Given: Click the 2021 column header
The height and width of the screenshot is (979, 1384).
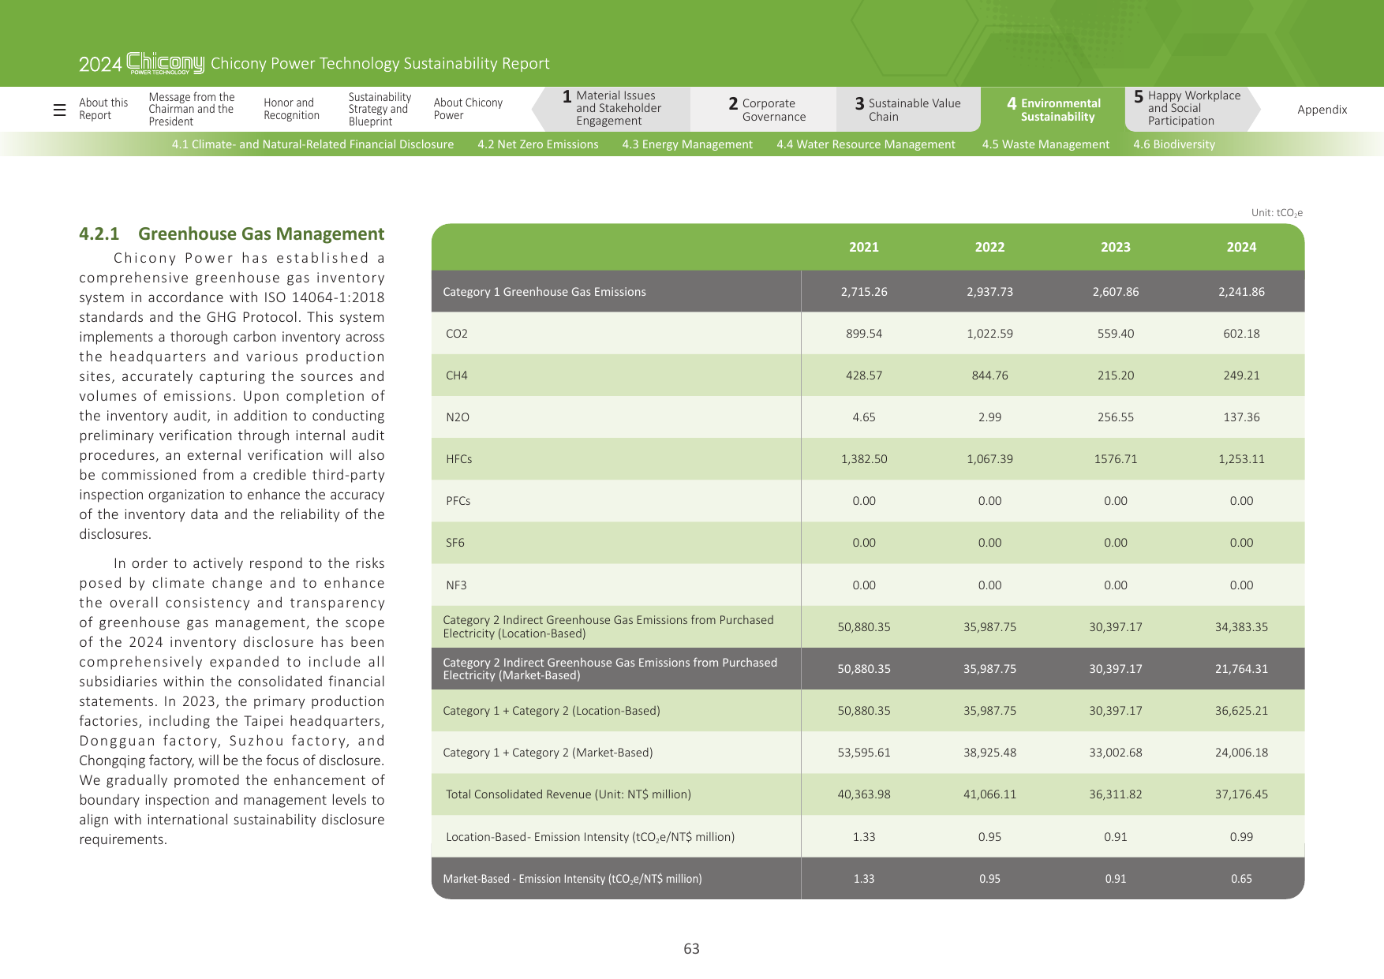Looking at the screenshot, I should pyautogui.click(x=864, y=247).
